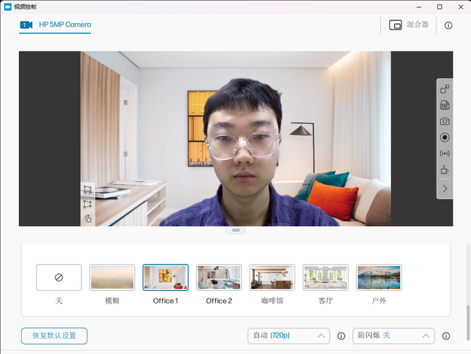Click the settings panel vertical scrollbar

467,323
